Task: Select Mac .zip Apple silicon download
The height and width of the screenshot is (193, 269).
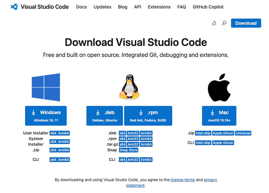Action: [223, 133]
